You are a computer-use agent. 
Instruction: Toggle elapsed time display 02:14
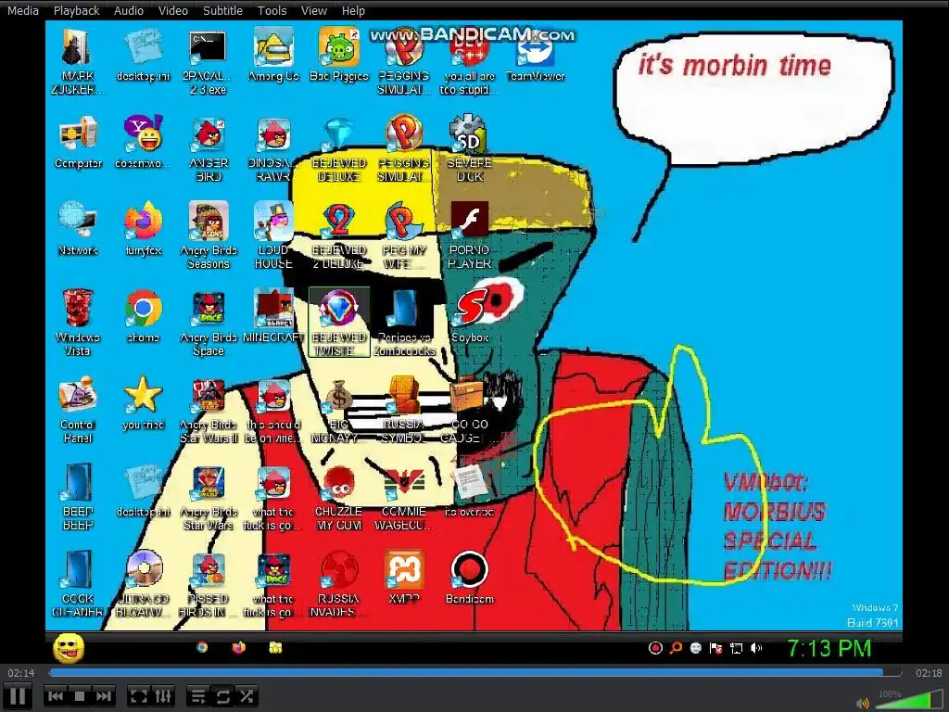(x=20, y=673)
